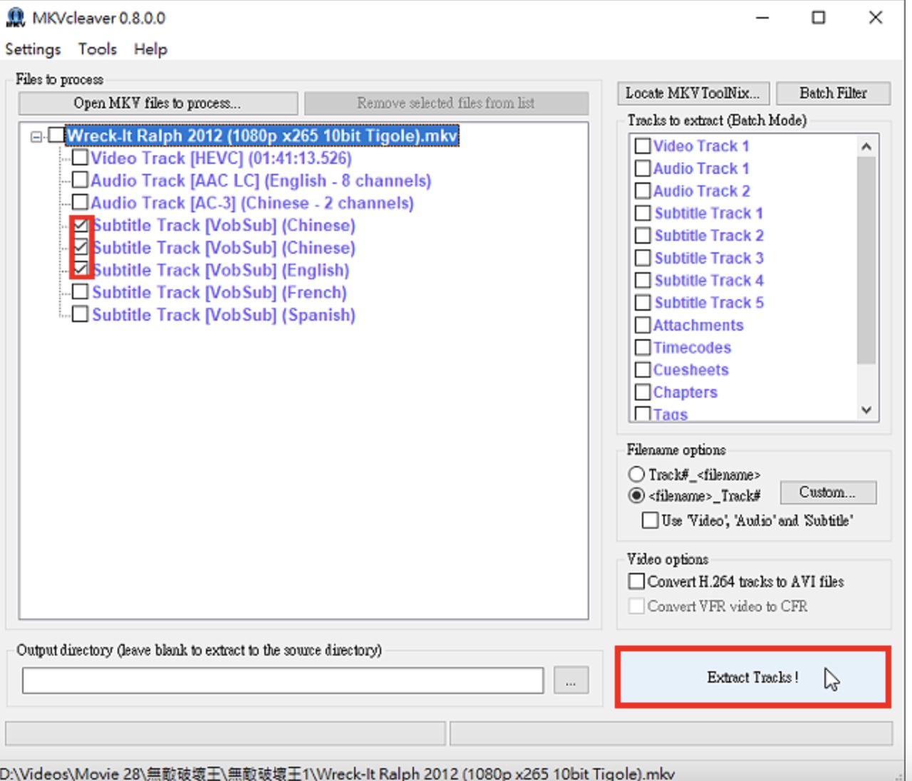Select Audio Track [AC-3] Chinese 2 channels row
This screenshot has height=781, width=912.
pos(252,203)
